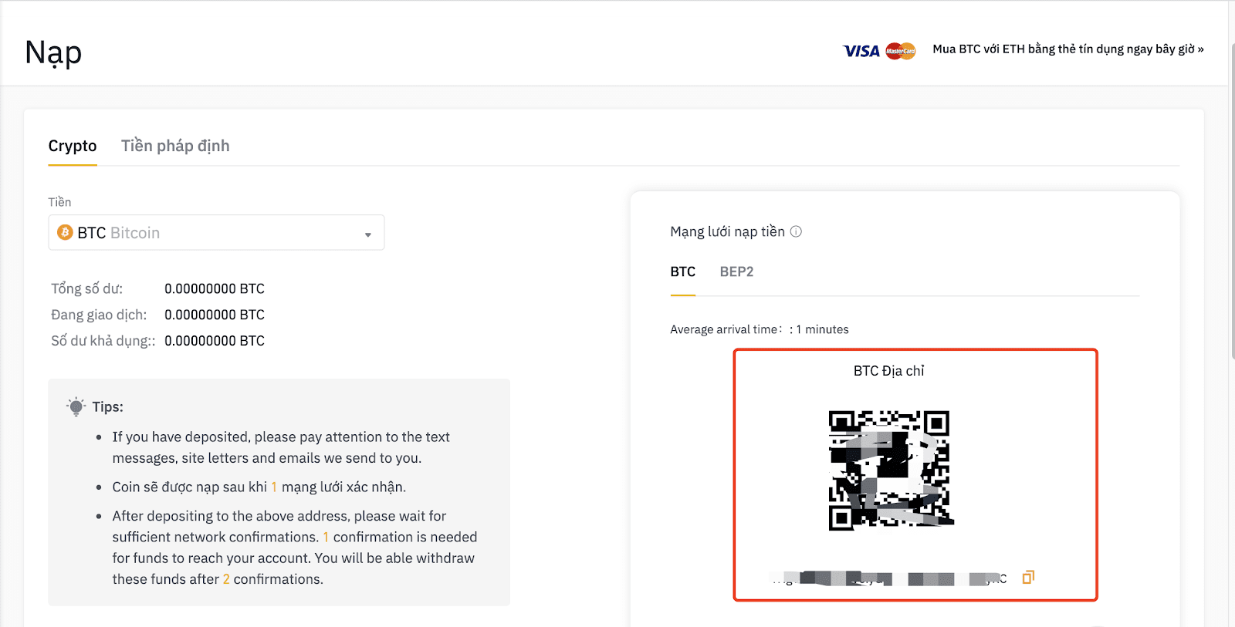Click the Tips: heading text

(x=108, y=406)
